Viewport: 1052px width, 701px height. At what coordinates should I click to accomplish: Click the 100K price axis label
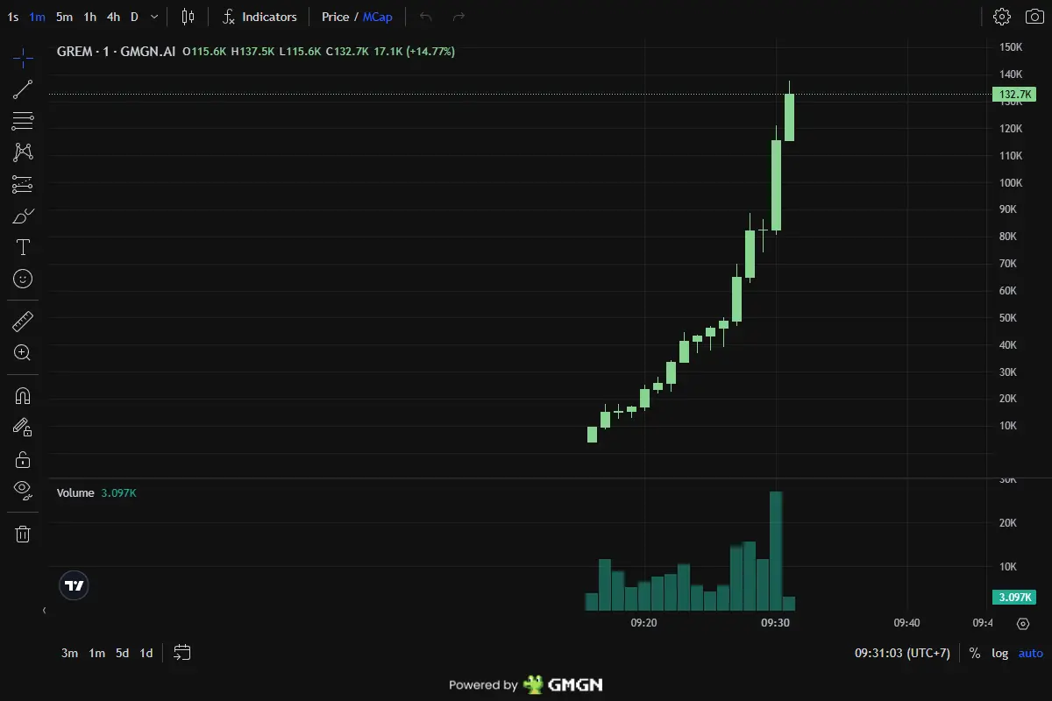click(x=1011, y=183)
